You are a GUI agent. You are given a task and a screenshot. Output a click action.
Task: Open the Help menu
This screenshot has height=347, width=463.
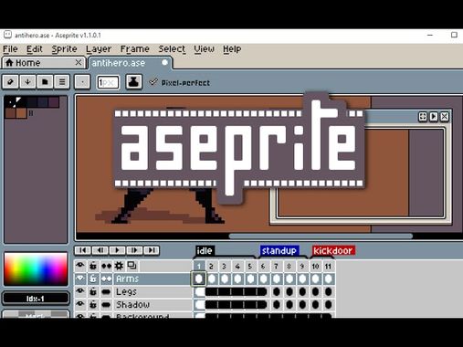tap(232, 49)
